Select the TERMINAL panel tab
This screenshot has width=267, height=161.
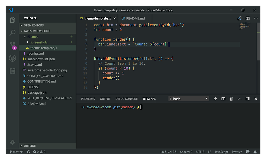point(149,99)
